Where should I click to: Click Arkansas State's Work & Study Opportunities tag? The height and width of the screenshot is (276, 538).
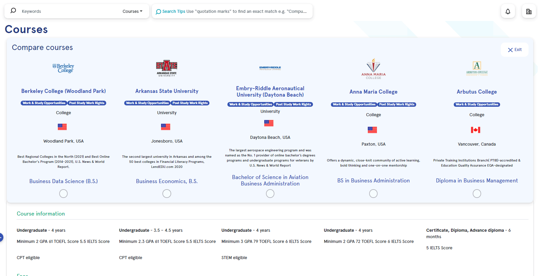147,103
